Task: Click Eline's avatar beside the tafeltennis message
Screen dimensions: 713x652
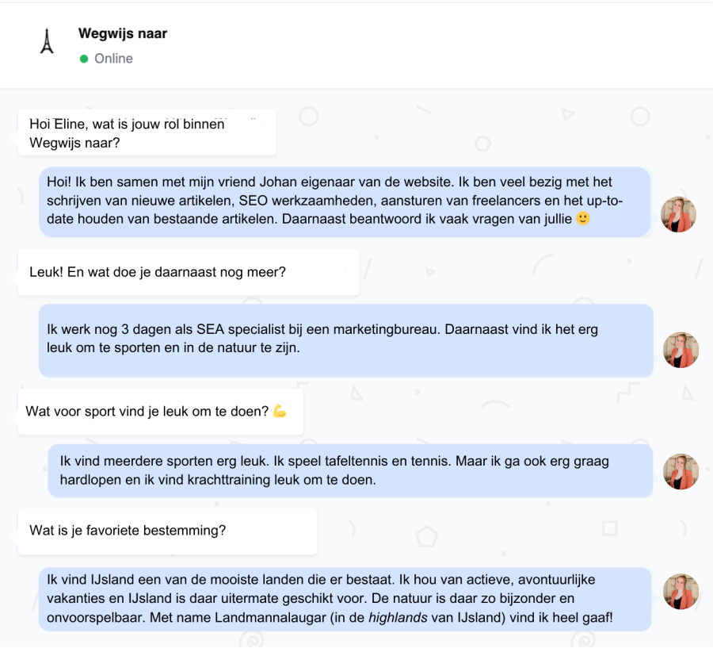Action: tap(681, 471)
